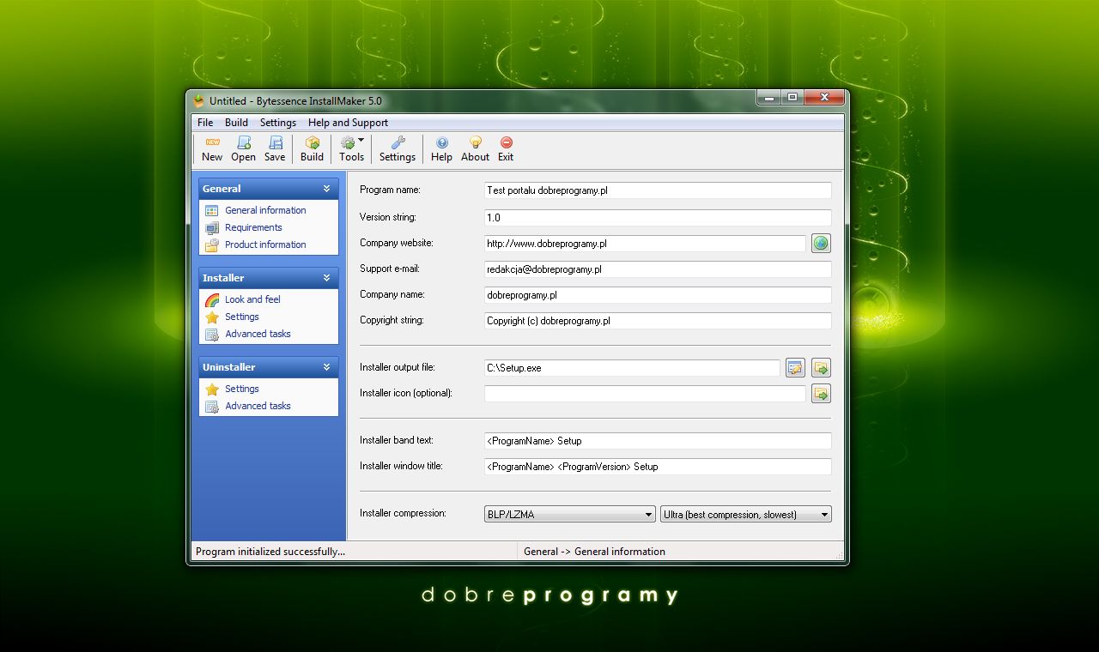The image size is (1099, 652).
Task: Open Uninstaller Advanced tasks link
Action: (x=258, y=406)
